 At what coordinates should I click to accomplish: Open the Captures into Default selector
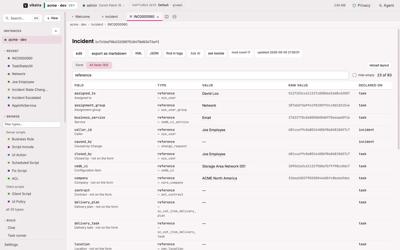tap(157, 5)
